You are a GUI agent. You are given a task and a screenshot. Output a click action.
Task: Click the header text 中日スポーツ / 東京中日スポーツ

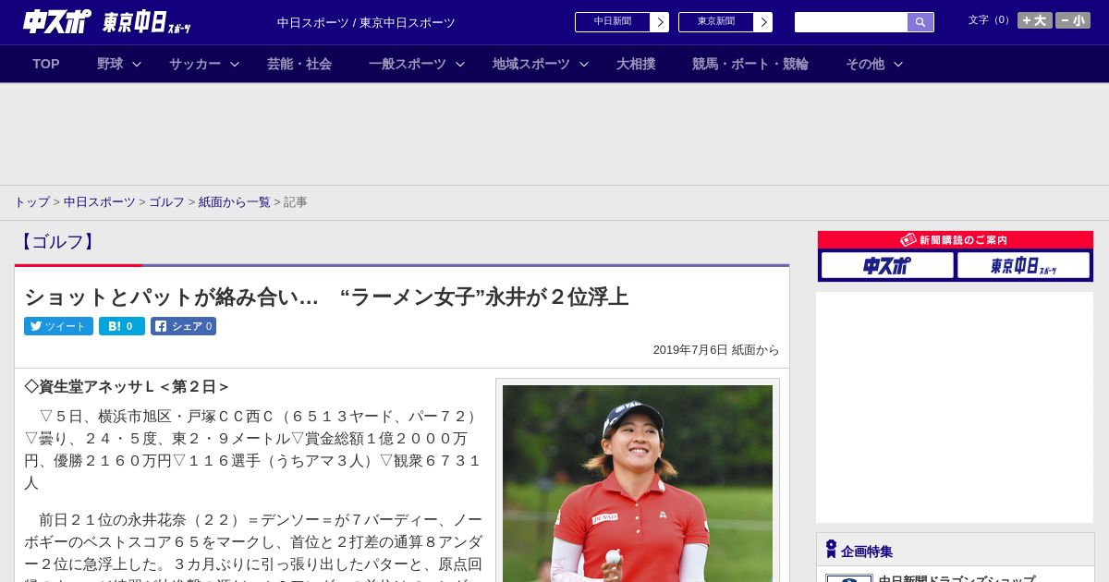pos(366,23)
